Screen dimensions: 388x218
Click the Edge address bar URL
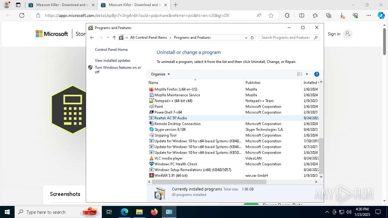137,15
